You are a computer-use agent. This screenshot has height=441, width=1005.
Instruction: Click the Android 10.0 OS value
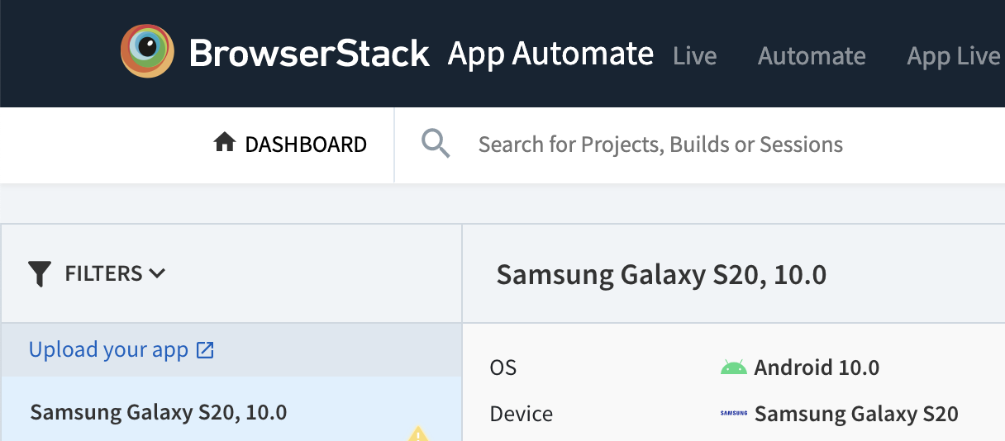click(x=817, y=367)
